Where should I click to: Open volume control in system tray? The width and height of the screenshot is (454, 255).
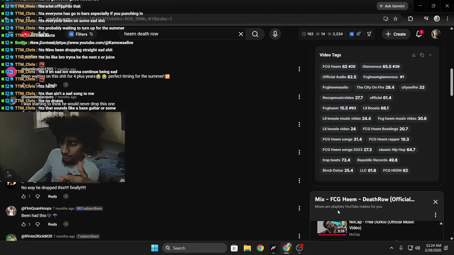pos(417,248)
